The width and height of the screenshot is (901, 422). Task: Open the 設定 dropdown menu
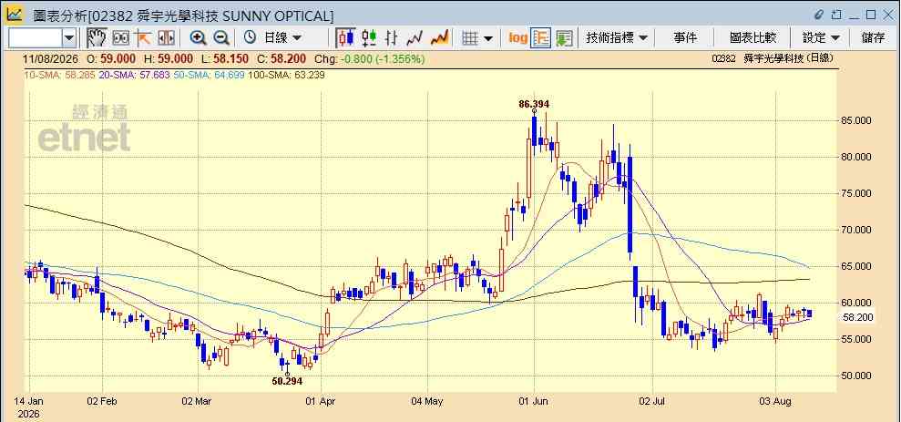tap(821, 38)
